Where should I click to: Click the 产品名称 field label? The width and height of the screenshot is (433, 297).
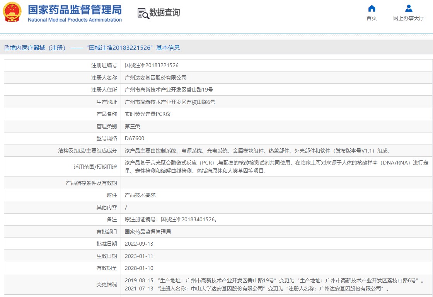(x=107, y=114)
